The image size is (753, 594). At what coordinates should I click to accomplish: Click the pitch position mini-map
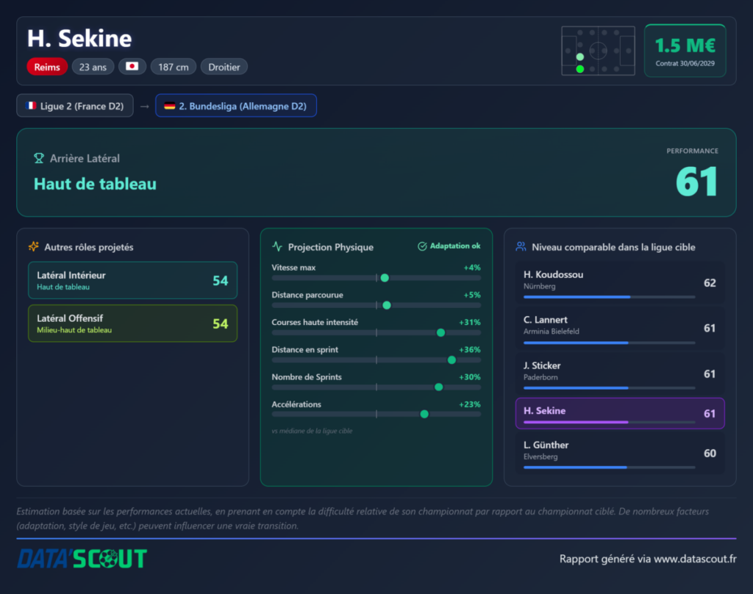click(x=598, y=51)
